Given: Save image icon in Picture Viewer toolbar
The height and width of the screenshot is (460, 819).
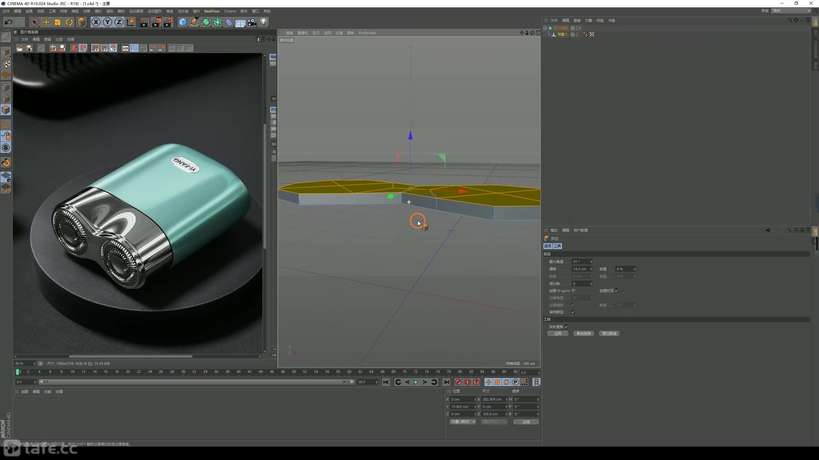Looking at the screenshot, I should pyautogui.click(x=29, y=48).
